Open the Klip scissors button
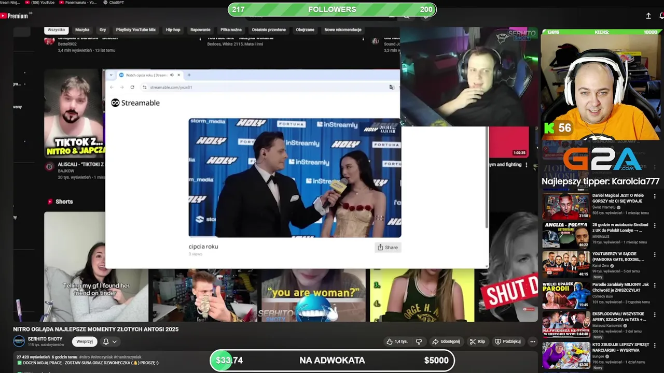The width and height of the screenshot is (664, 373). tap(478, 341)
